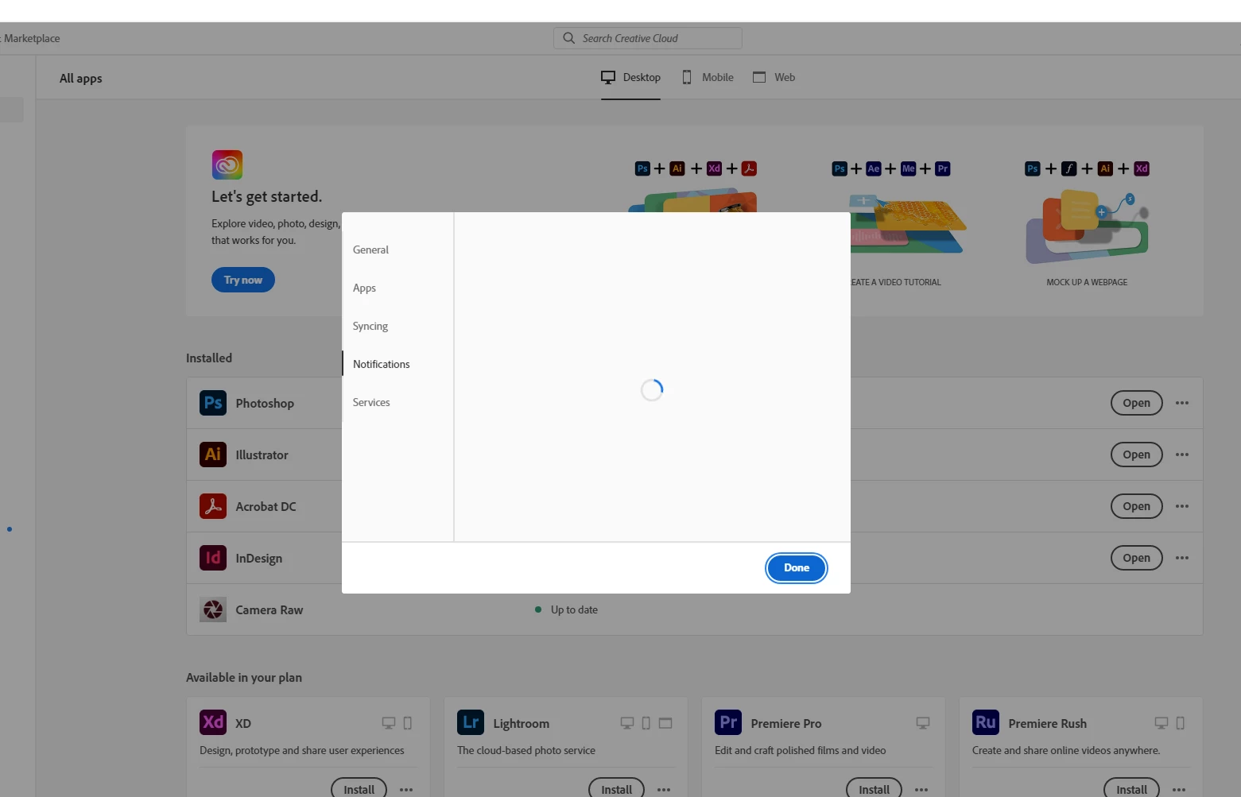
Task: Click the Installed section heading
Action: 209,358
